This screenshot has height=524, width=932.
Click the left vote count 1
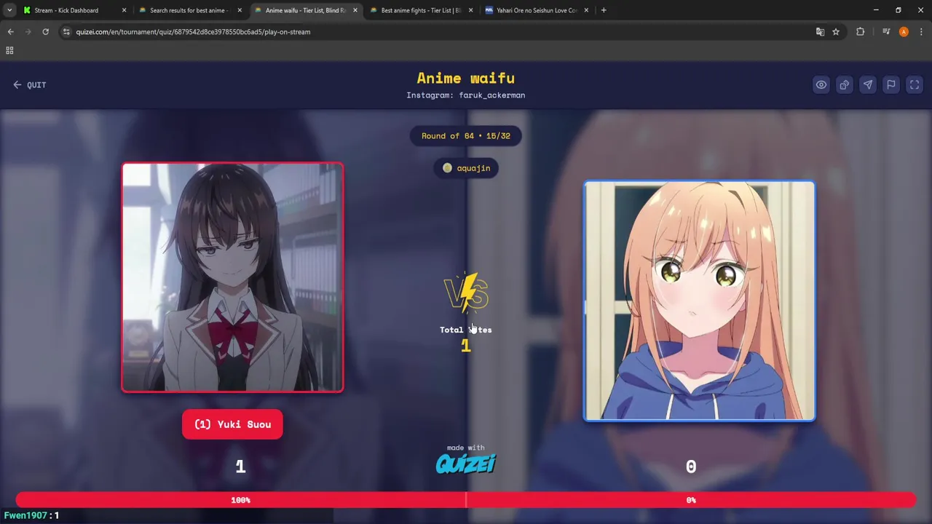tap(240, 467)
